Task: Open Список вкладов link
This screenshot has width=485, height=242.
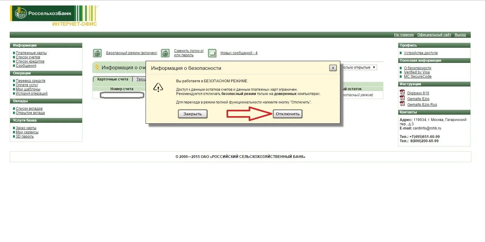Action: [29, 109]
